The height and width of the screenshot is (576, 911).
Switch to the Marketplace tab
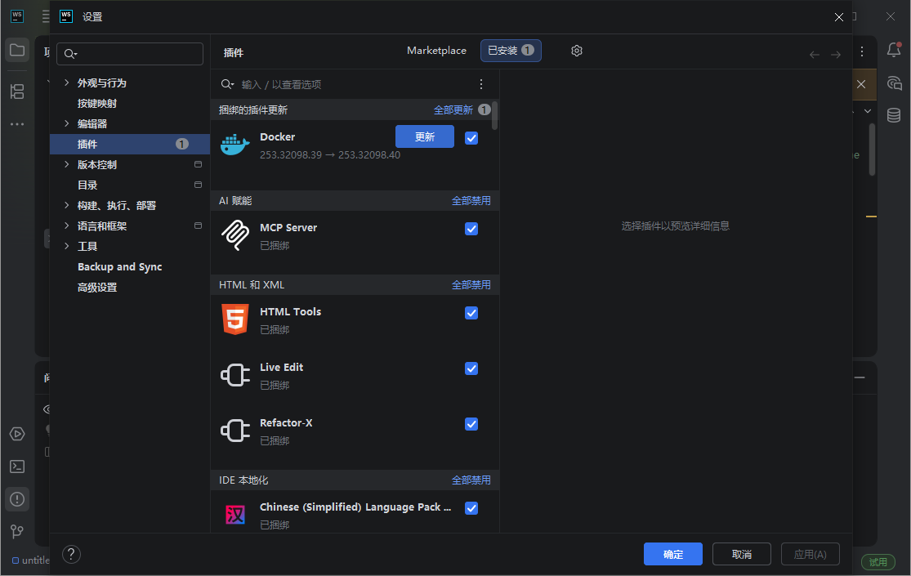[436, 50]
